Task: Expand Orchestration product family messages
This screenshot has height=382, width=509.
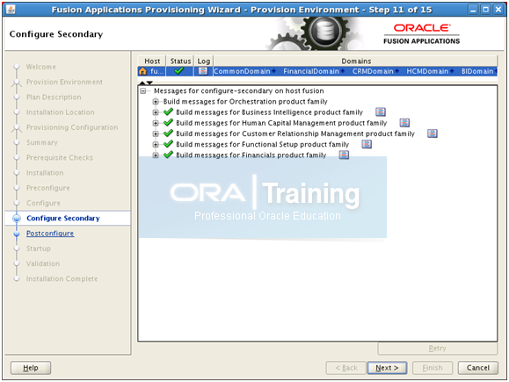Action: (x=156, y=102)
